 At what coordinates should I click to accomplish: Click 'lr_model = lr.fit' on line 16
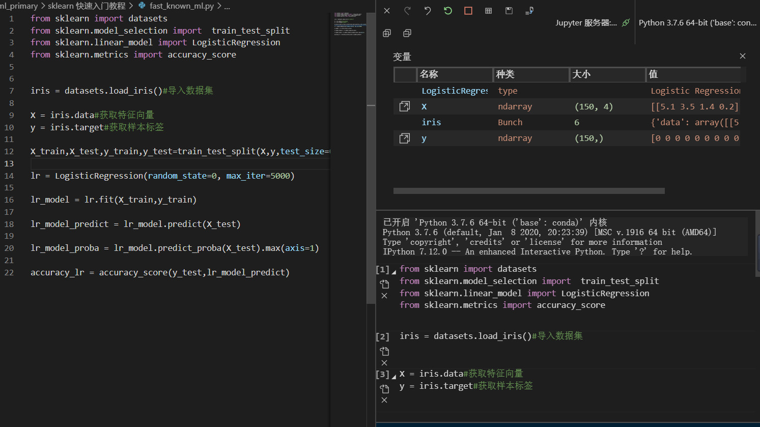pyautogui.click(x=72, y=200)
